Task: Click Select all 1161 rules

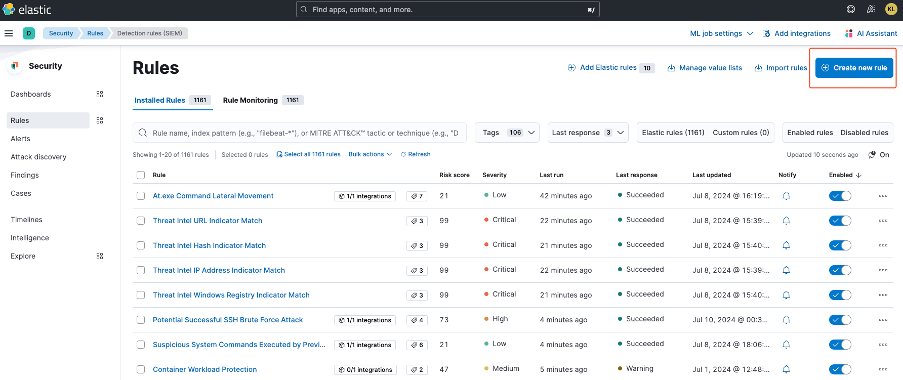Action: [308, 154]
